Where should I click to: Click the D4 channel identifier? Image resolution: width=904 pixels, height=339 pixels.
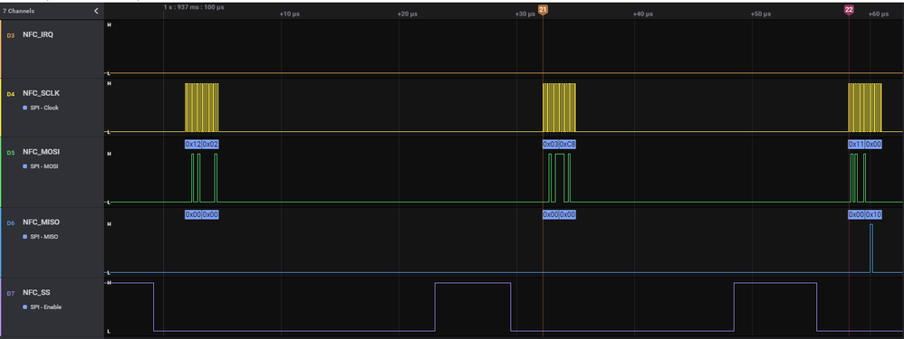(x=10, y=94)
